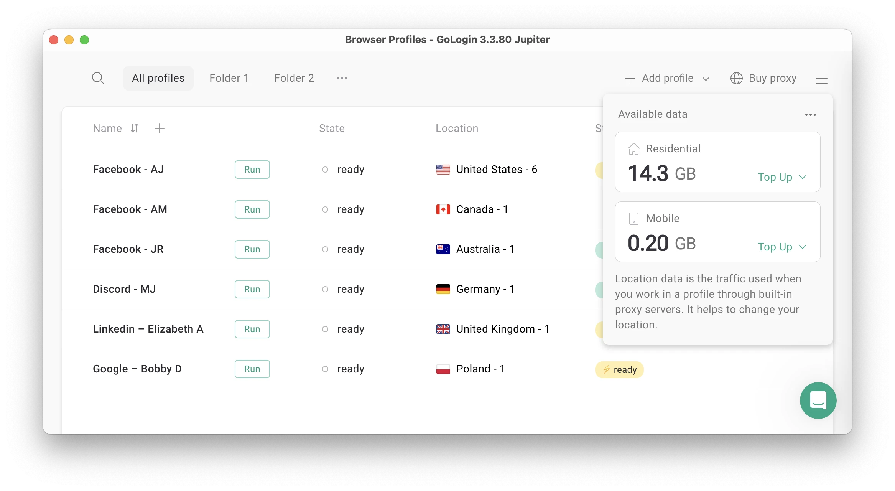Click the Australia flag icon
This screenshot has height=491, width=895.
[443, 249]
